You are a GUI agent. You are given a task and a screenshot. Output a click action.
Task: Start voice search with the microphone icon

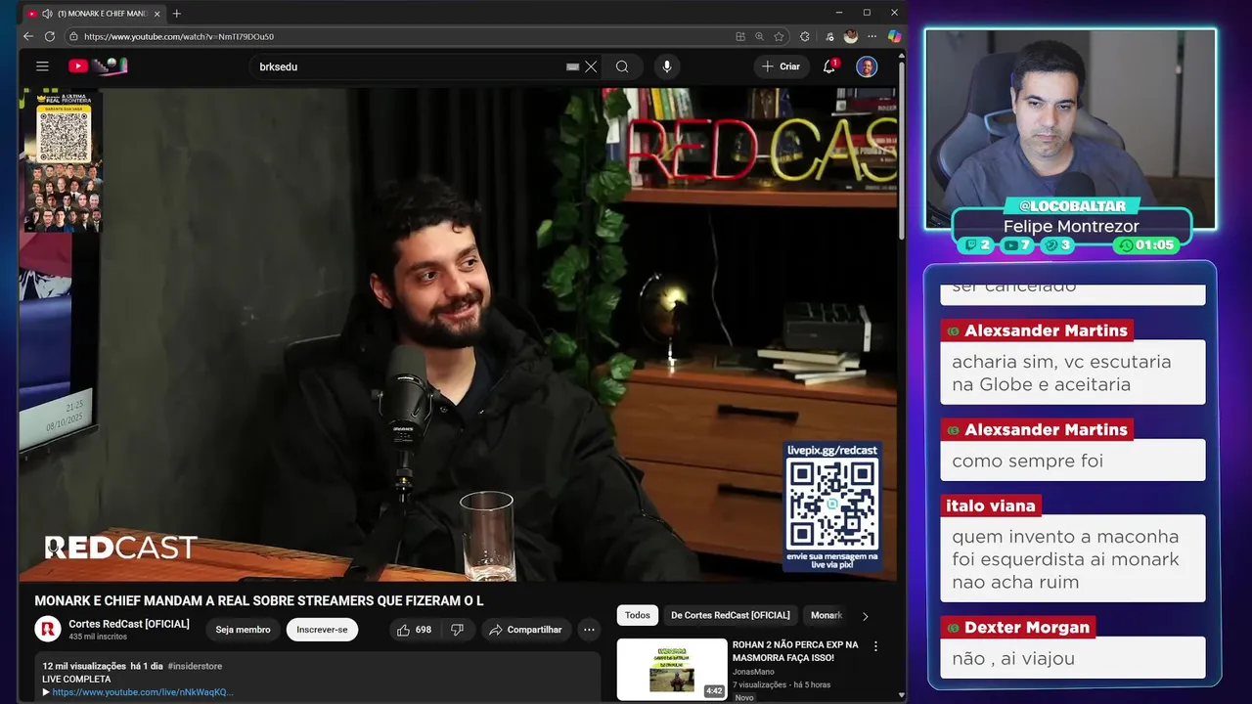tap(667, 66)
